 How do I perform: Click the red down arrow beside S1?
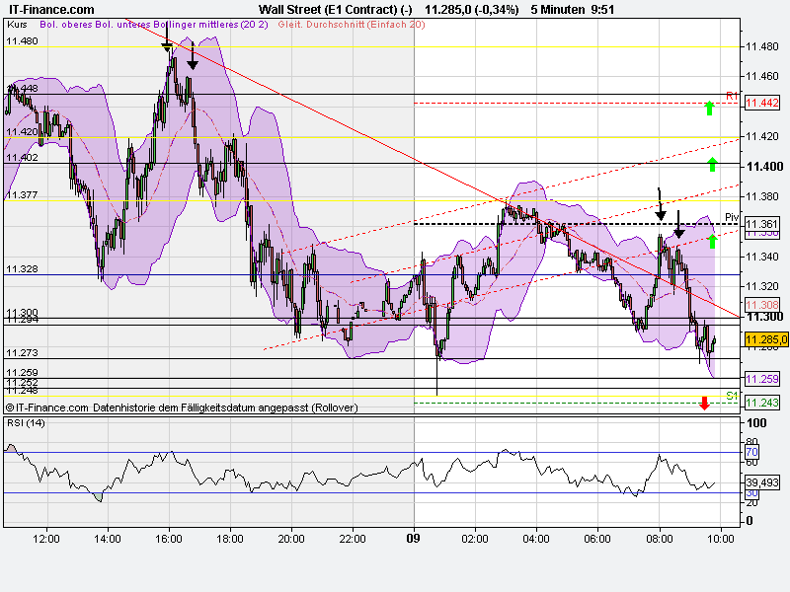pyautogui.click(x=703, y=402)
